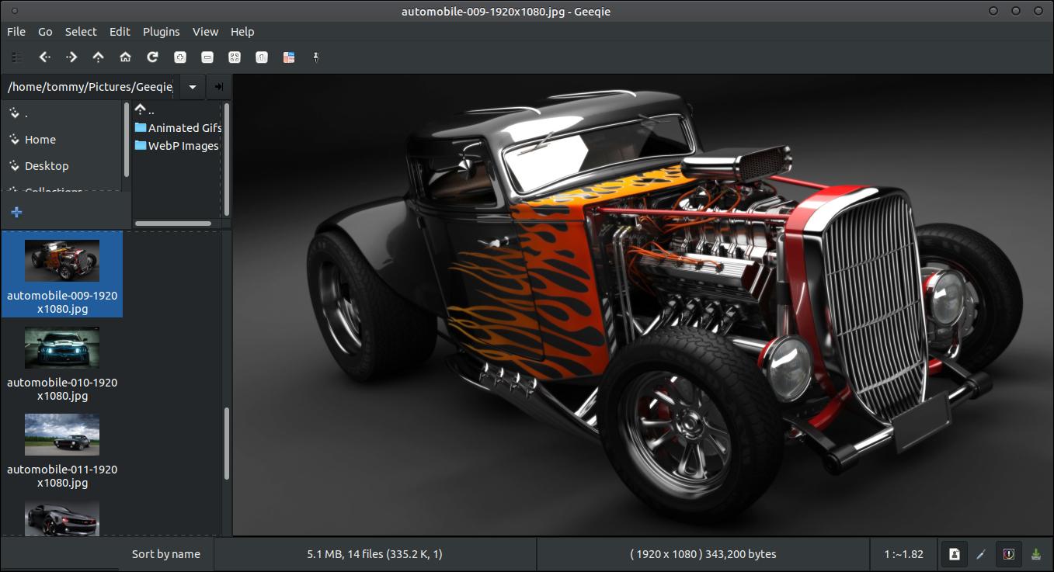
Task: Click the green download-arrow icon in status bar
Action: tap(1035, 554)
